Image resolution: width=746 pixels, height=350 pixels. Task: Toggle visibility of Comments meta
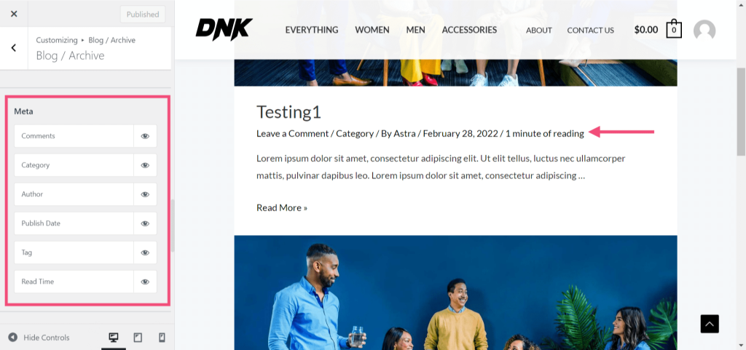tap(145, 136)
